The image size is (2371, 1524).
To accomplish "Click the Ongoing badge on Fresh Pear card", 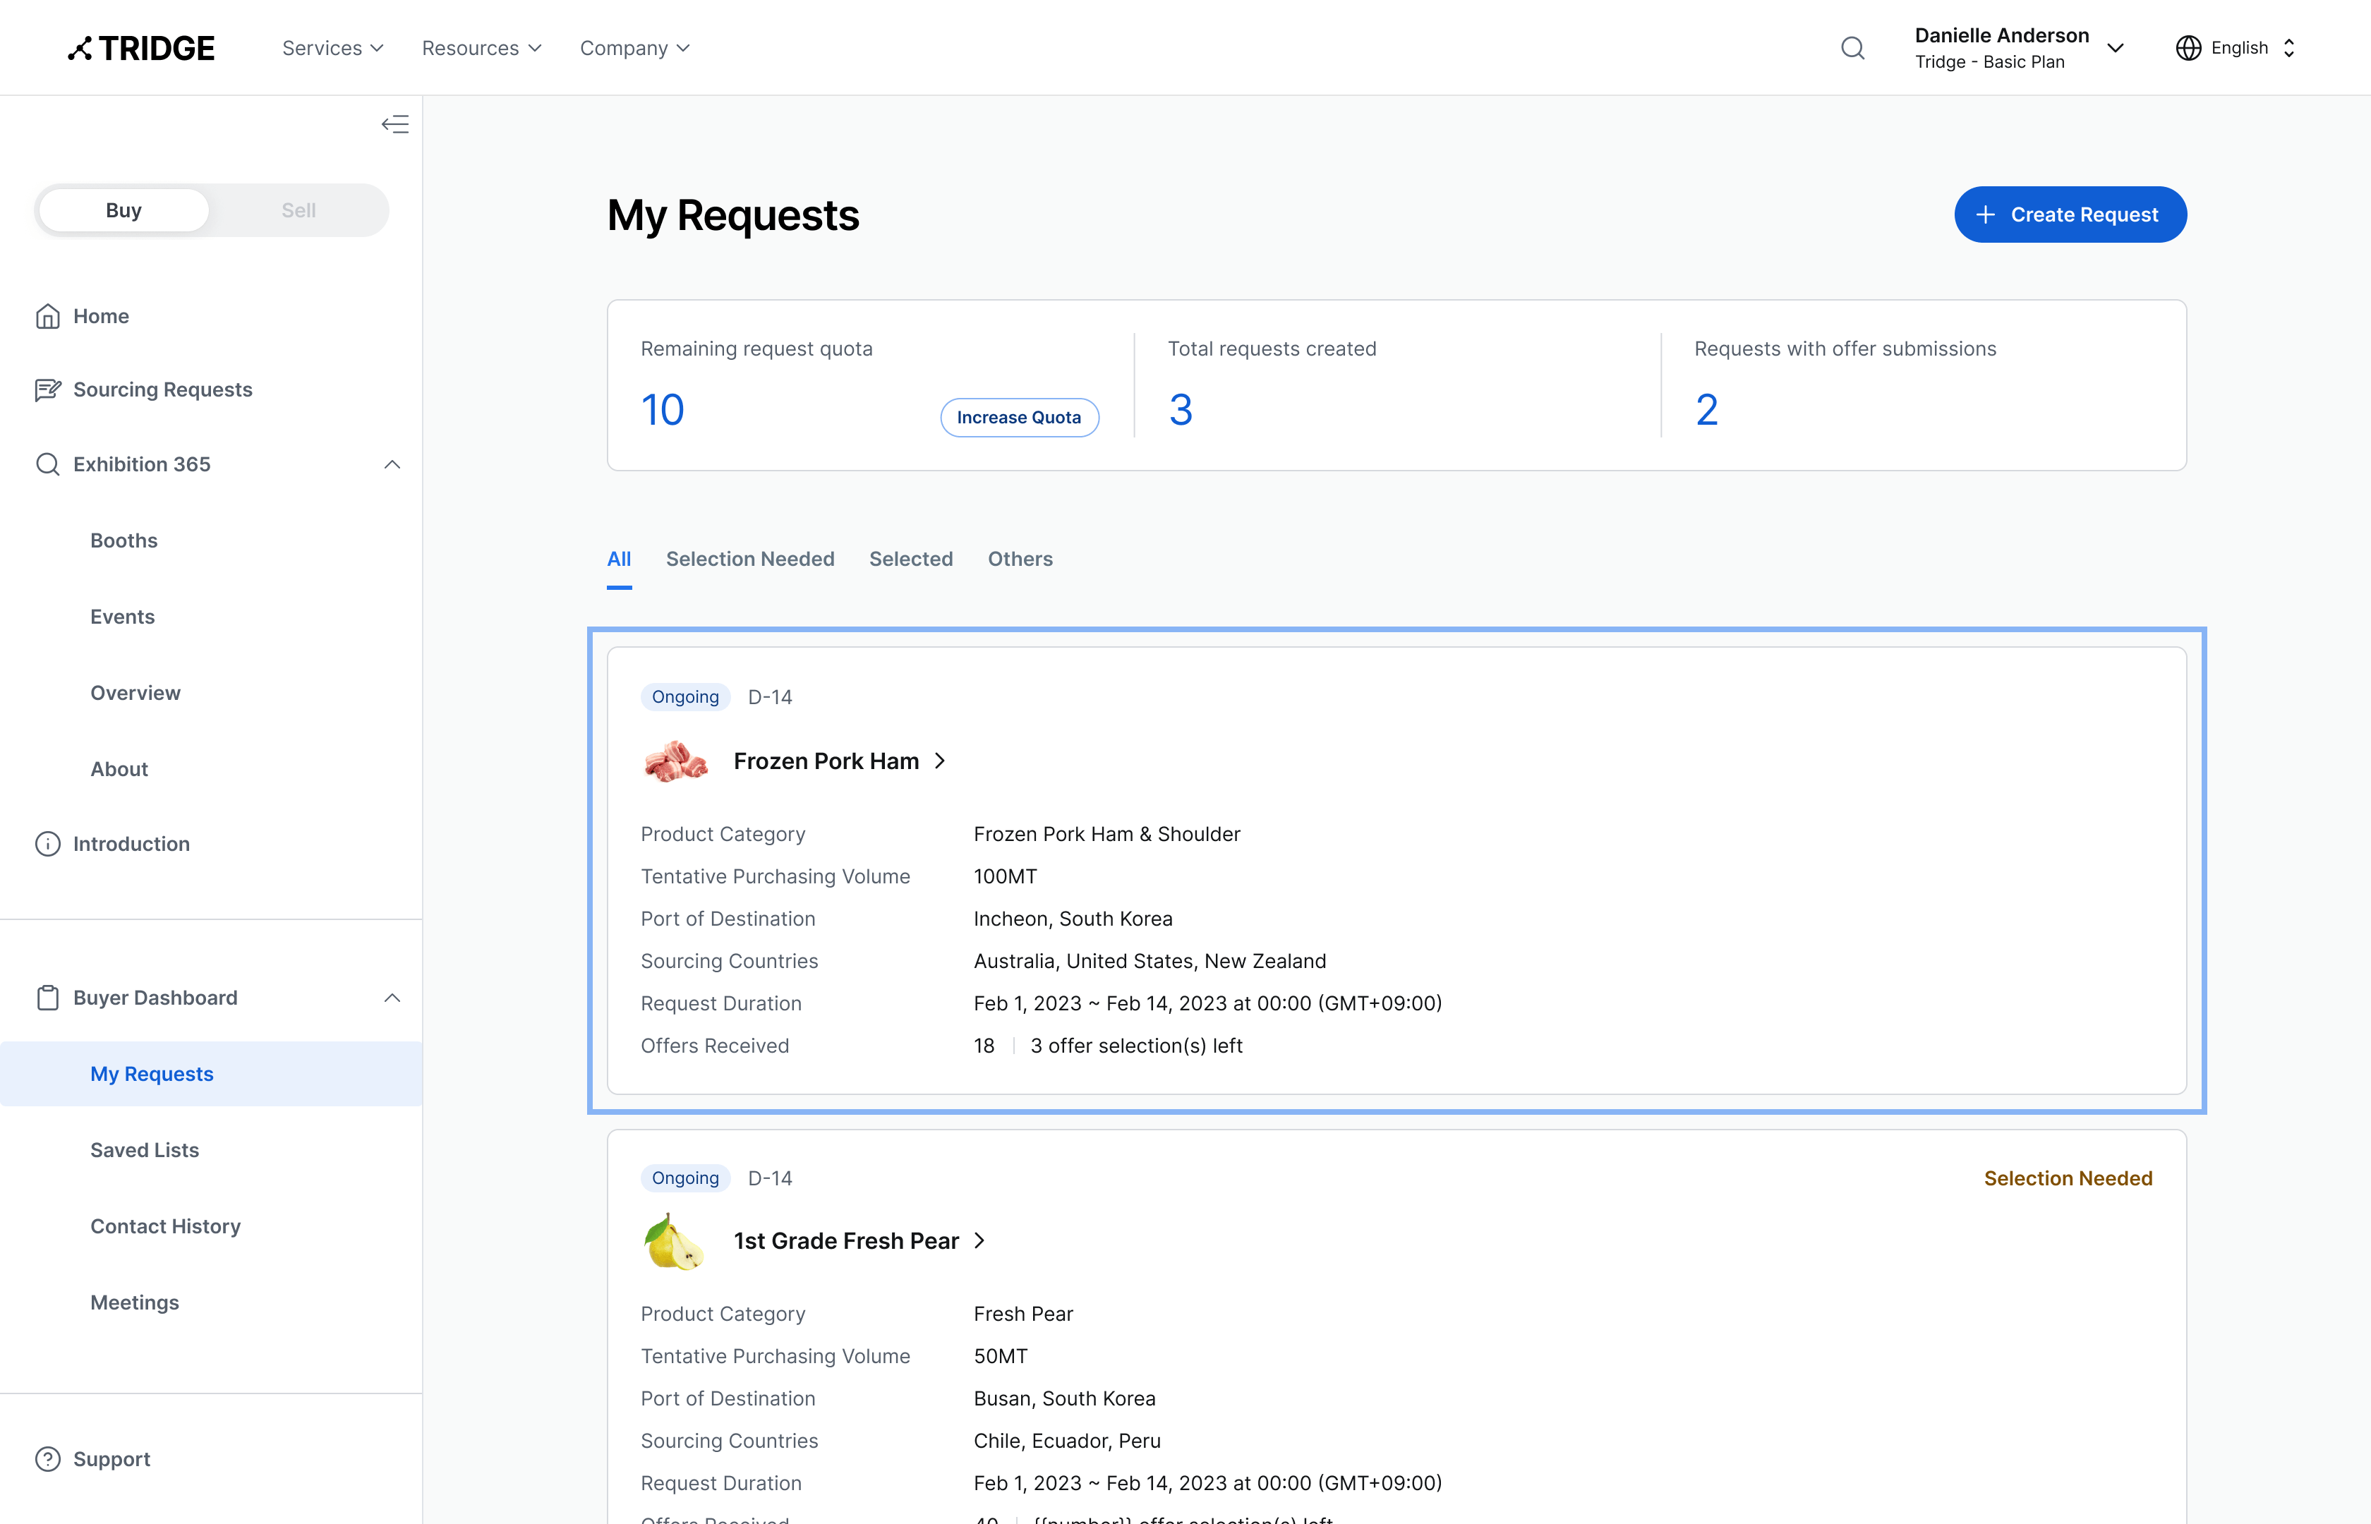I will 684,1178.
